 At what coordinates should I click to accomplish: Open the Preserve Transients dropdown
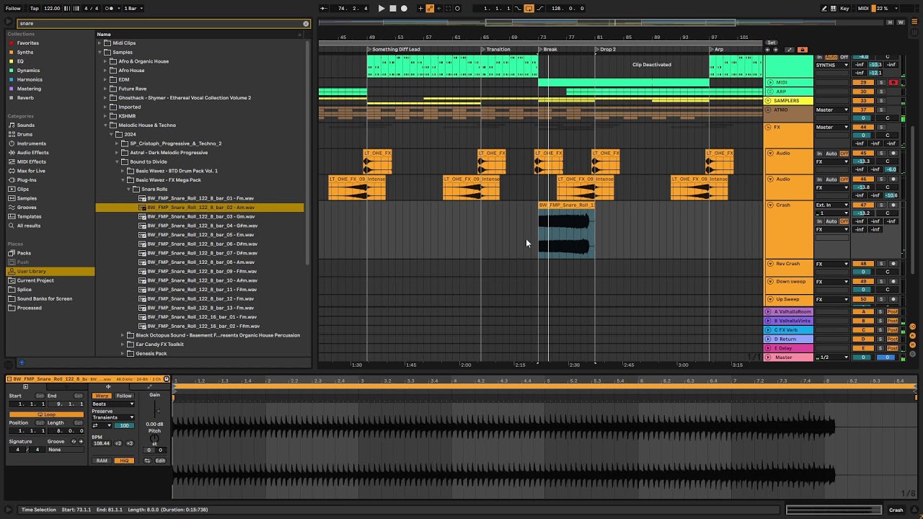click(x=113, y=417)
